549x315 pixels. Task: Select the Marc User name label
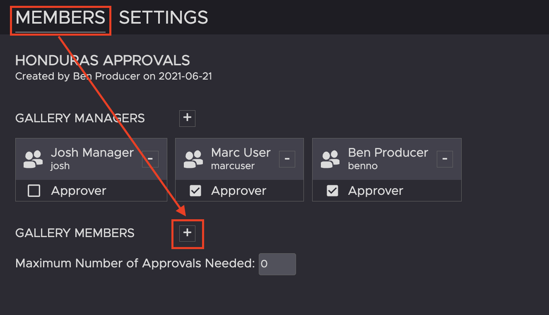(241, 153)
